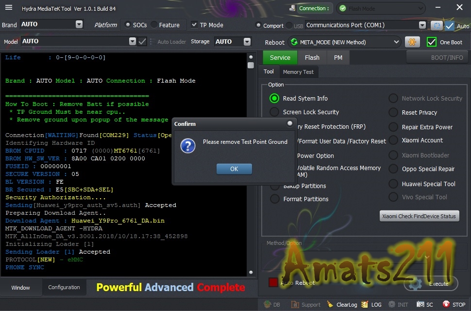Open the Reboot META_MODE dropdown
471x311 pixels.
pos(396,42)
